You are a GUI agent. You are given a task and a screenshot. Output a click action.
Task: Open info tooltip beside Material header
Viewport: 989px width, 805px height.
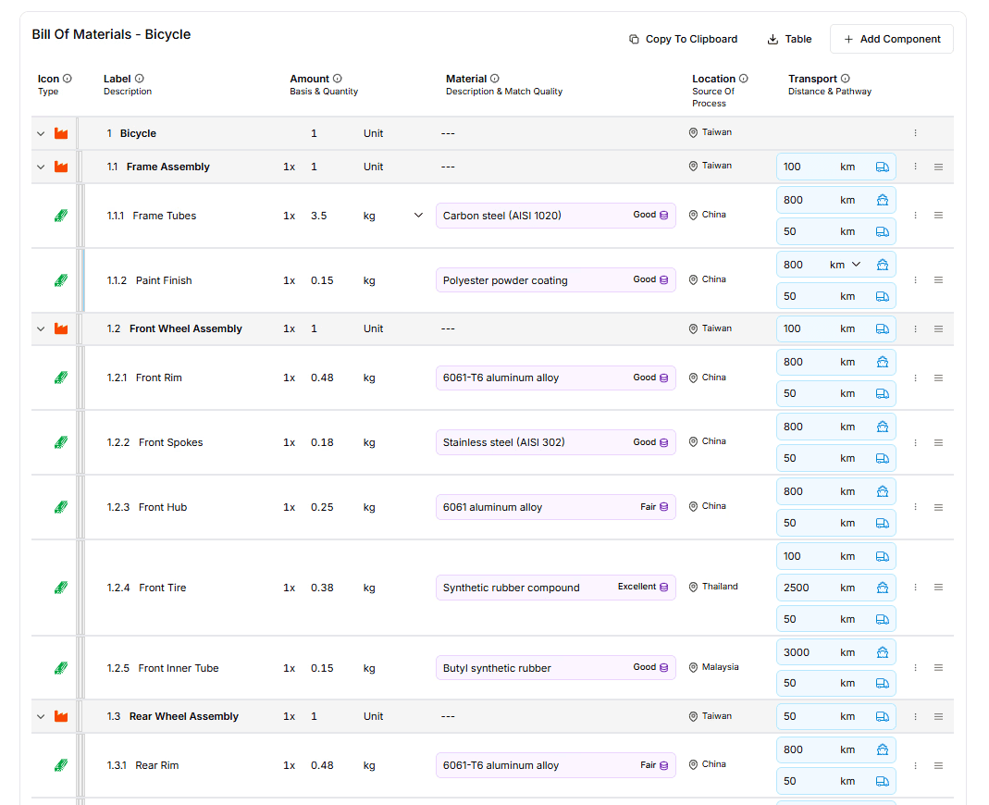[494, 79]
